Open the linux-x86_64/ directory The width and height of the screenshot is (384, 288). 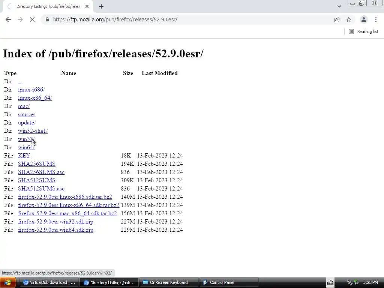point(35,98)
